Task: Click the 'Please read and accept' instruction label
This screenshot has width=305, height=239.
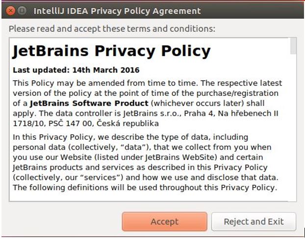Action: (112, 29)
